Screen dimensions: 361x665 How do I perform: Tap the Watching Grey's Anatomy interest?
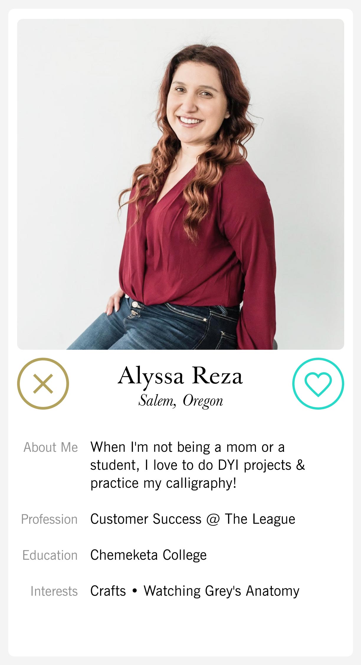(x=221, y=591)
